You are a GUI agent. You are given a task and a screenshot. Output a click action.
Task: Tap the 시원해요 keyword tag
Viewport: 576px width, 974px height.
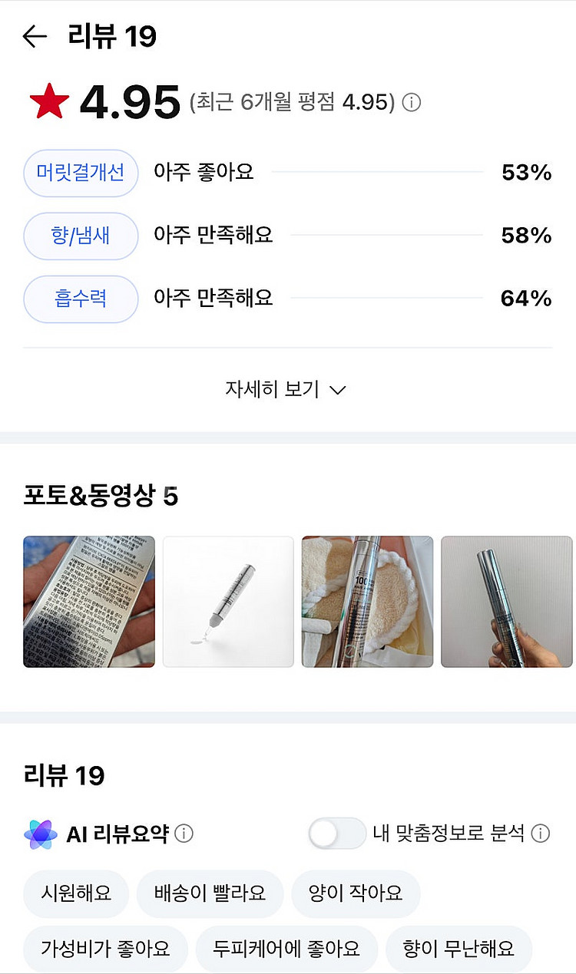[x=76, y=893]
